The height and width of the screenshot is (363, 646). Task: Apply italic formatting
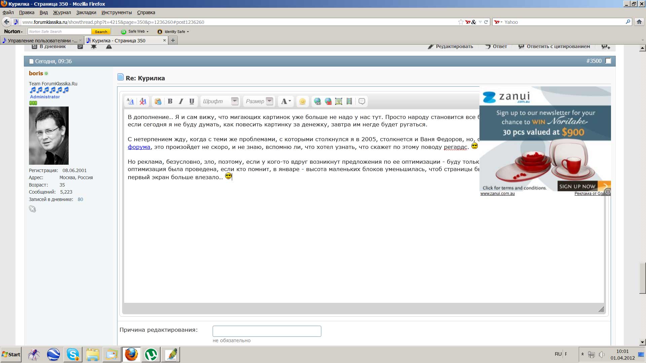[181, 101]
